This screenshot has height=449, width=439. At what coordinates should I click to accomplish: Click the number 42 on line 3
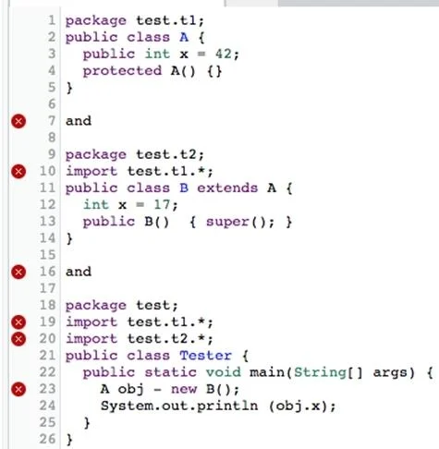click(x=224, y=54)
